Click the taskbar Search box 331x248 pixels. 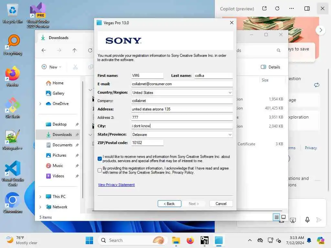pos(132,240)
